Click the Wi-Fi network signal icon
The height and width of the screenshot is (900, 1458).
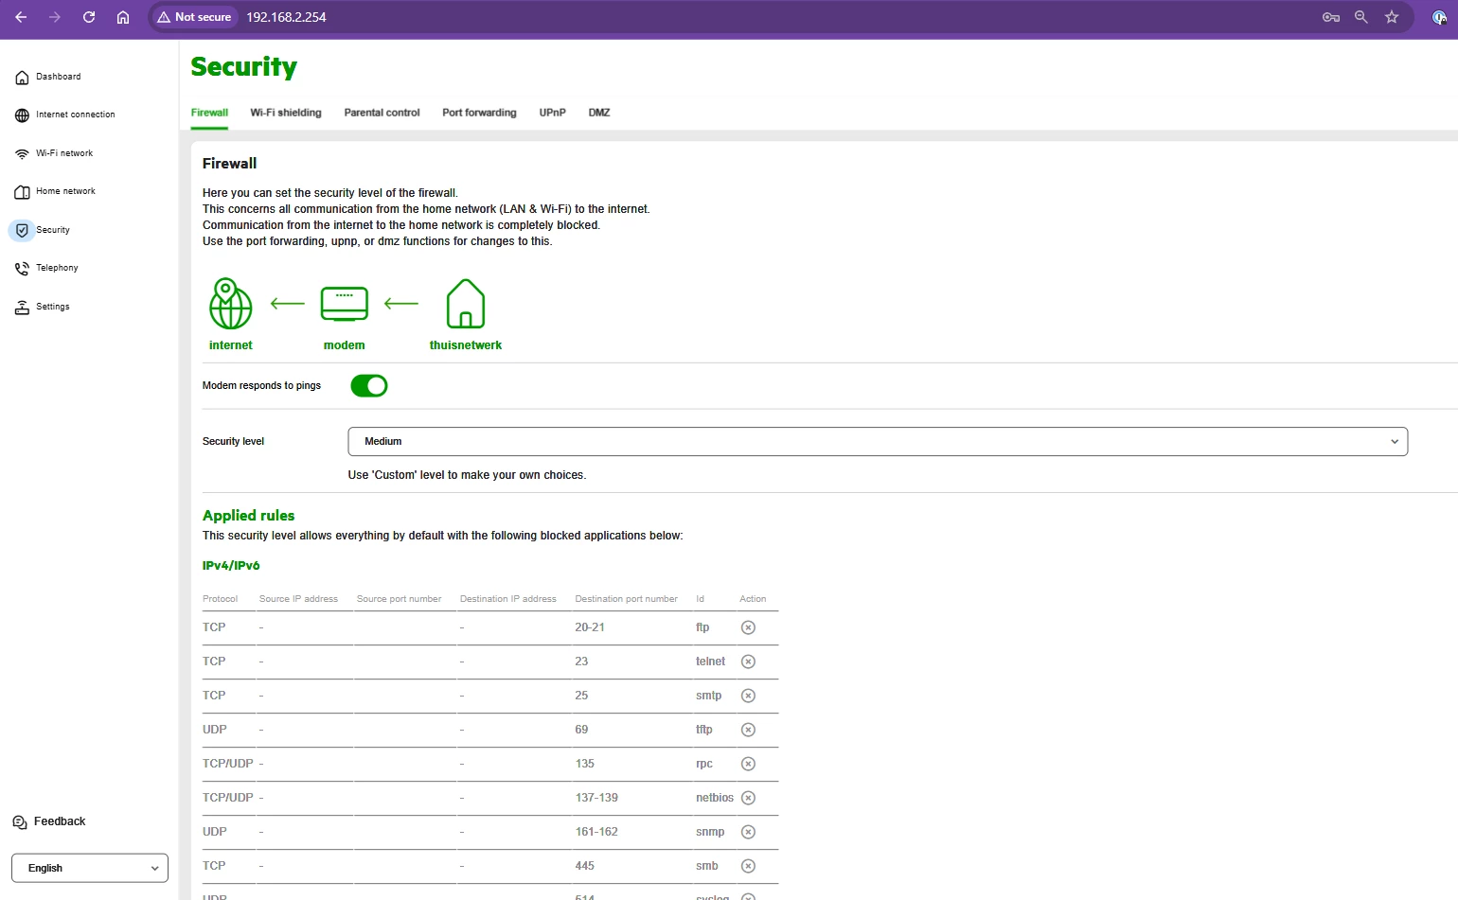(22, 153)
